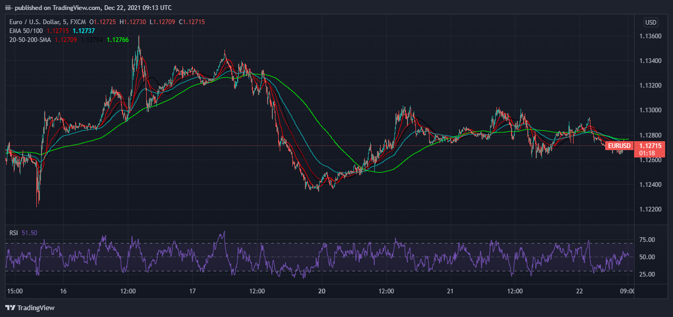Click the current price 1.12715 axis label
The height and width of the screenshot is (317, 673).
(650, 145)
